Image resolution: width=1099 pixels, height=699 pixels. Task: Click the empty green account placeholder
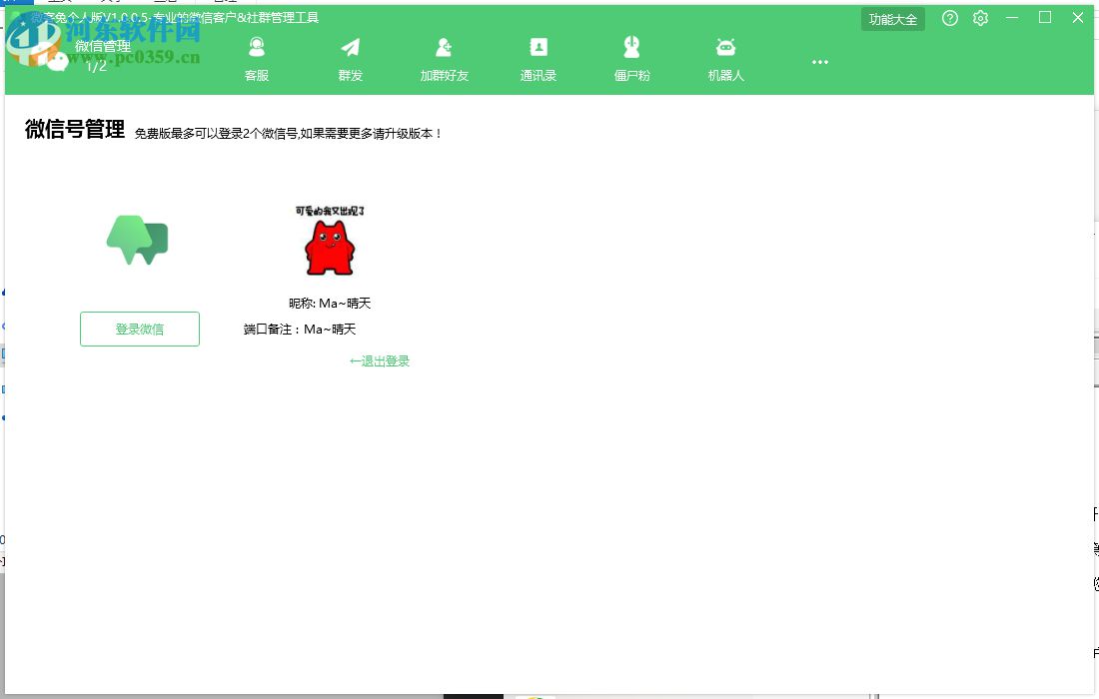coord(139,240)
